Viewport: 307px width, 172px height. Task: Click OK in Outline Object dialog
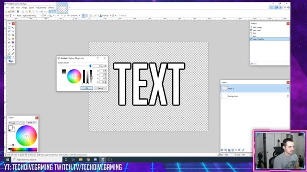(87, 88)
